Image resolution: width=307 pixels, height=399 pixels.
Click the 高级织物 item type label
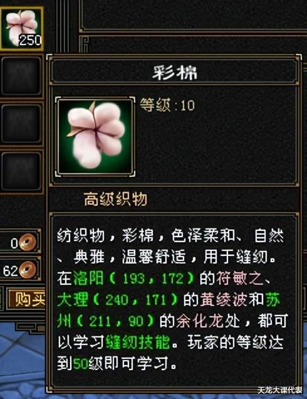pos(116,199)
